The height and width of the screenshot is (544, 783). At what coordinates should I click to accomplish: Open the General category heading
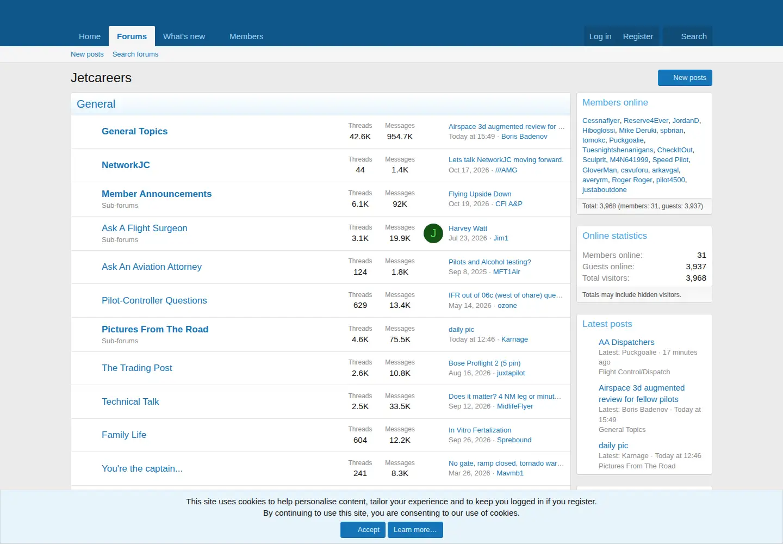96,104
